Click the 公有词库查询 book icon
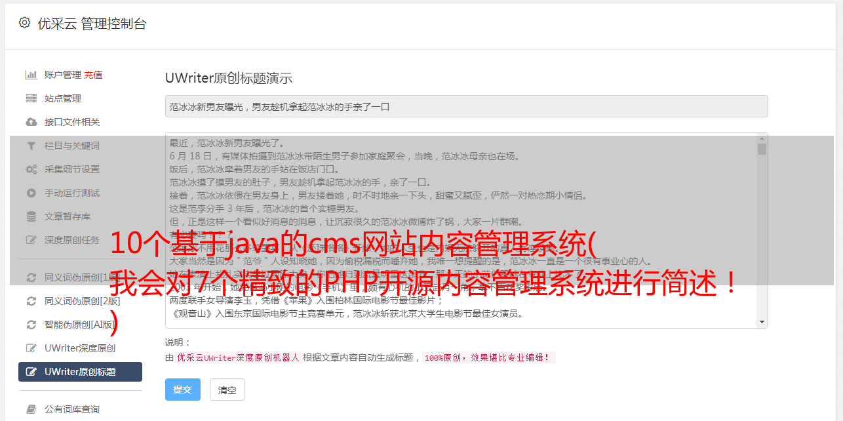This screenshot has width=843, height=421. (x=31, y=409)
